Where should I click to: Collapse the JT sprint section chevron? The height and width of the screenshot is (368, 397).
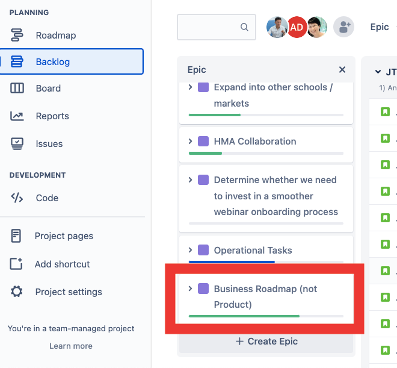click(x=378, y=72)
